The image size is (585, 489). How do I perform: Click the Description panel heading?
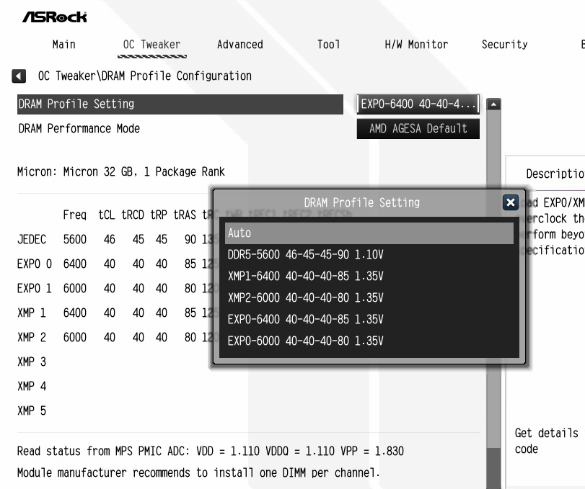coord(555,174)
